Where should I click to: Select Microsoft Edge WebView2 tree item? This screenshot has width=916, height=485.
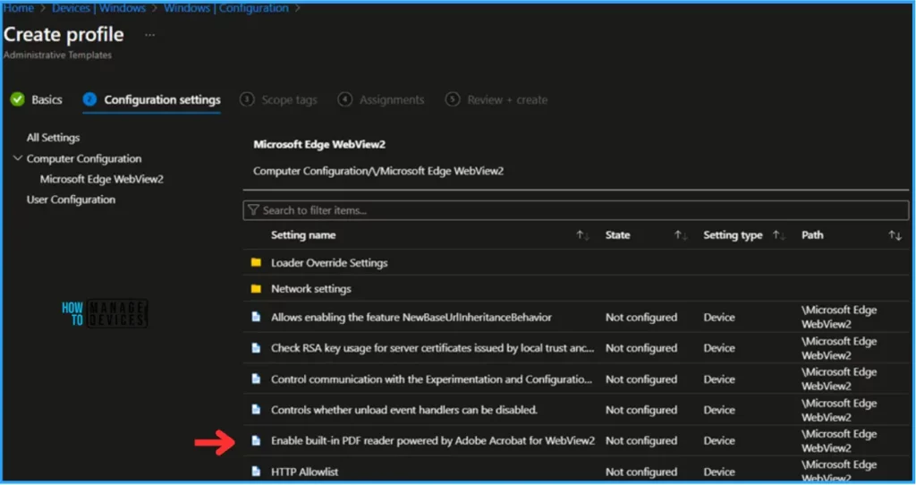pos(102,179)
